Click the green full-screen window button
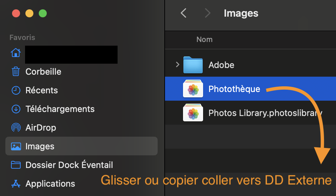The image size is (336, 196). (x=43, y=14)
